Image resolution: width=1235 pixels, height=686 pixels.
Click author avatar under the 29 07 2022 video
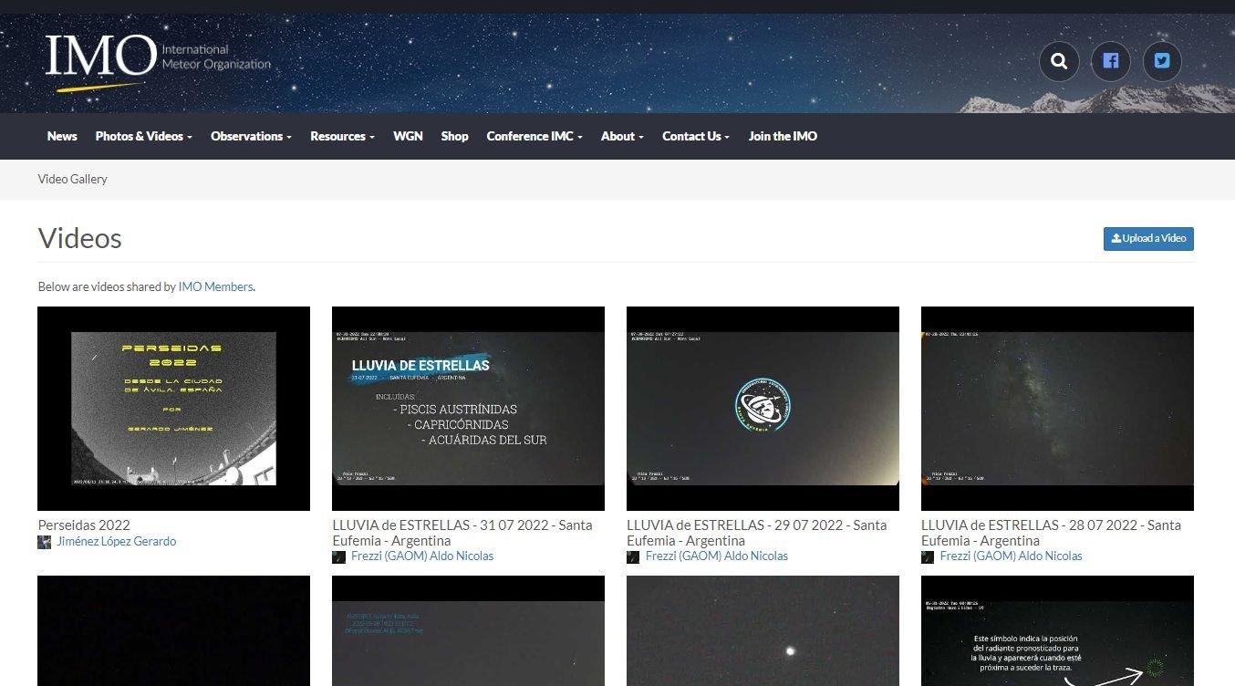coord(633,556)
